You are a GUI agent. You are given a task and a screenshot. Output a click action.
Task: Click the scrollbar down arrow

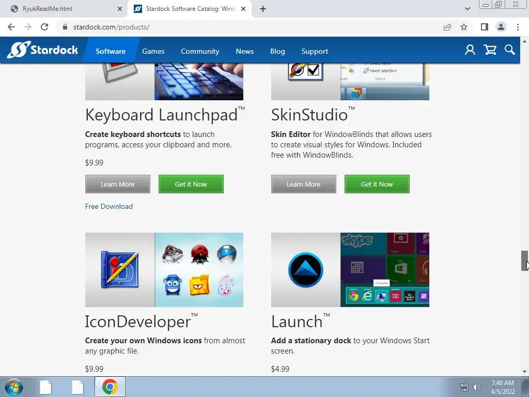click(x=524, y=372)
